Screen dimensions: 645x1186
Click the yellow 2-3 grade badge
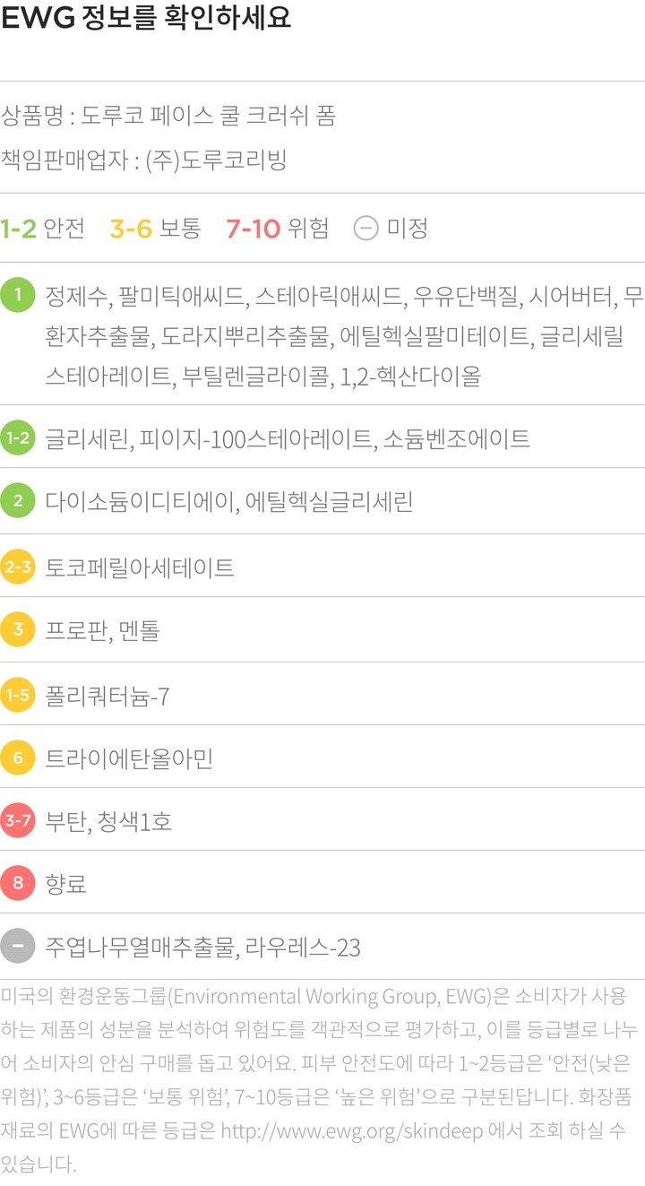[x=18, y=567]
